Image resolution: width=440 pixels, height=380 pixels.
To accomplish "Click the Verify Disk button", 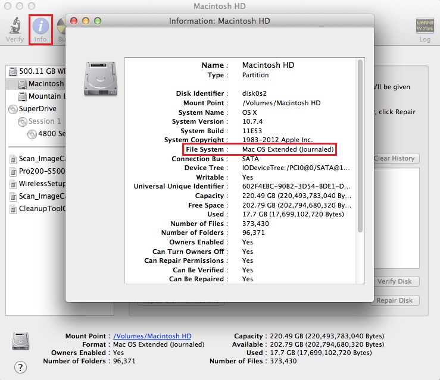I will pos(397,281).
